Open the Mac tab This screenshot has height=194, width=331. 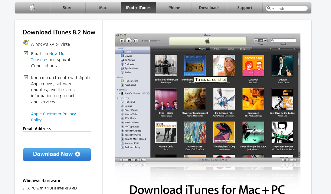[103, 8]
